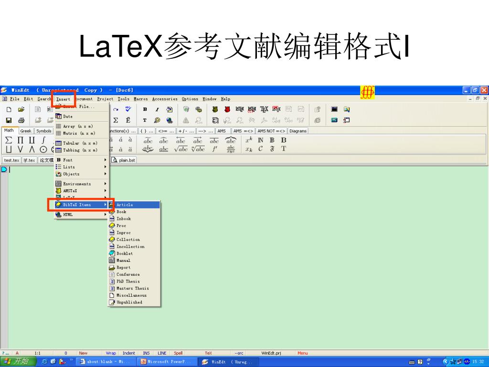
Task: Click the LaTeX compile icon
Action: tap(240, 109)
